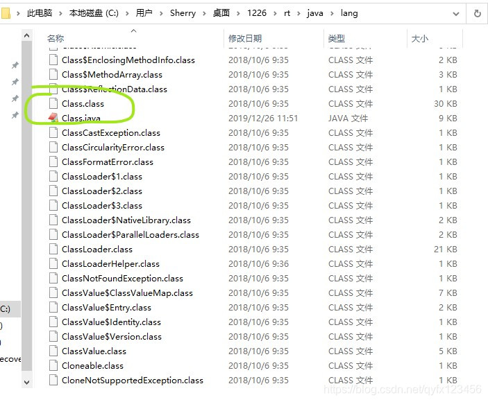Sort by 修改日期 column header
The width and height of the screenshot is (488, 402).
click(245, 39)
